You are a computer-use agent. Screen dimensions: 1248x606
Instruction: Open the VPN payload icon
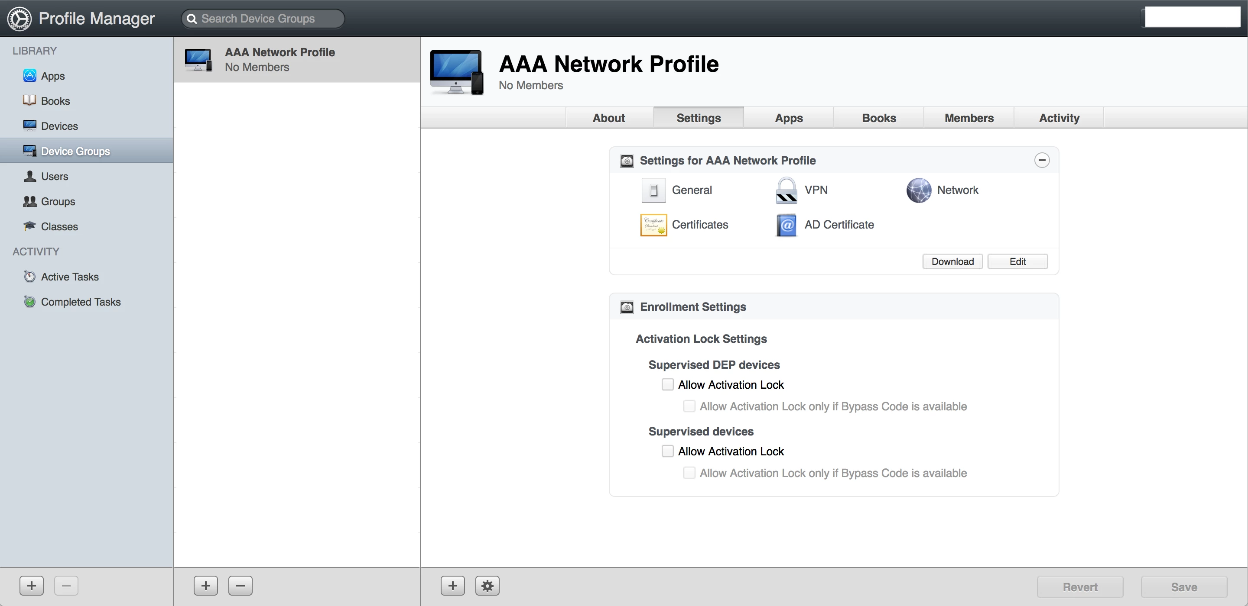(x=786, y=190)
